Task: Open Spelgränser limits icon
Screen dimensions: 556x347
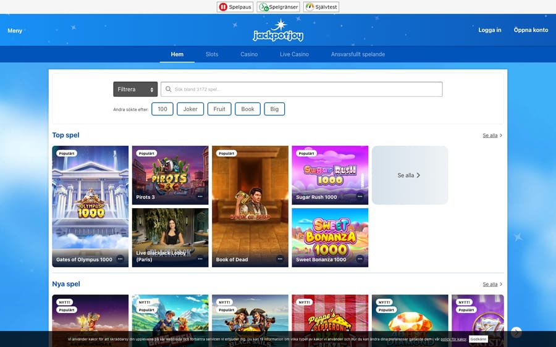Action: click(x=264, y=7)
